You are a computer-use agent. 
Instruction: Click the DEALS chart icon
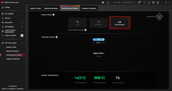point(3,18)
